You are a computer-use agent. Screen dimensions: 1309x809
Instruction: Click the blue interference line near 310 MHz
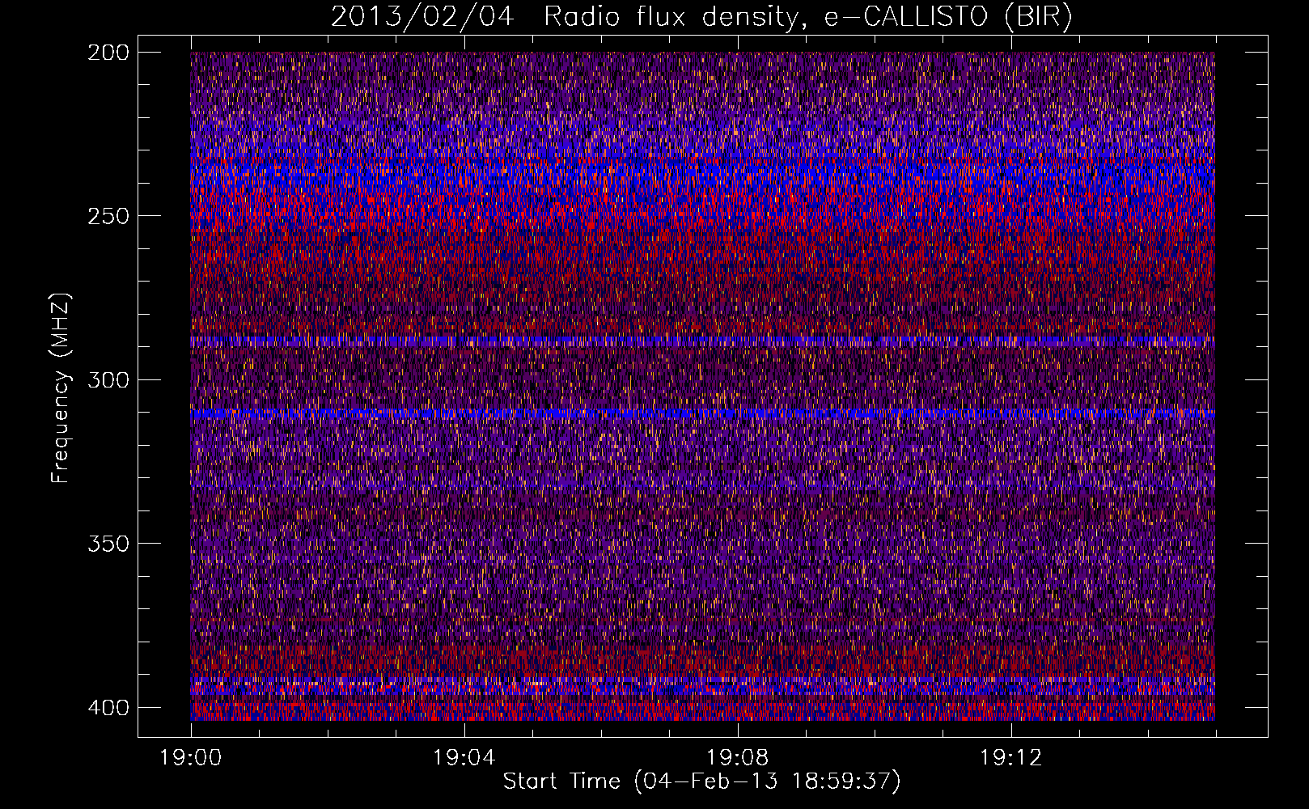click(702, 413)
